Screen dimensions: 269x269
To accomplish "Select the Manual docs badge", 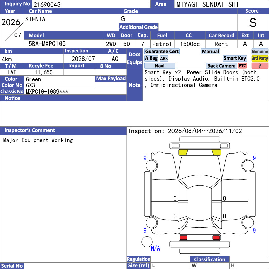I will pyautogui.click(x=210, y=51).
